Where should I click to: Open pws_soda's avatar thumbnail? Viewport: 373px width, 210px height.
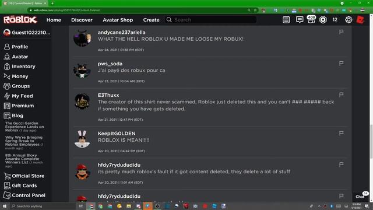click(x=82, y=71)
